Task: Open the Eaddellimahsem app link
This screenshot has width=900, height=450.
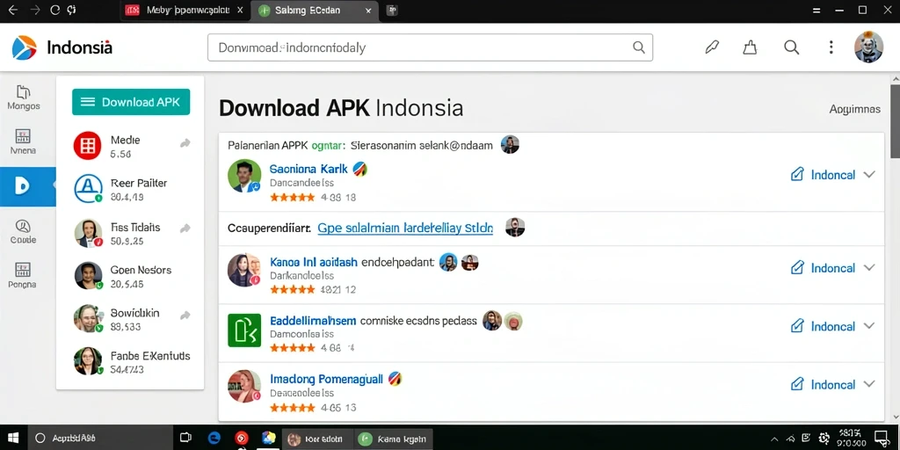Action: (x=313, y=320)
